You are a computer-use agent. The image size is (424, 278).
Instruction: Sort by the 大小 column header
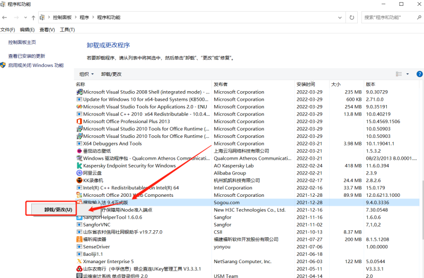coord(336,84)
